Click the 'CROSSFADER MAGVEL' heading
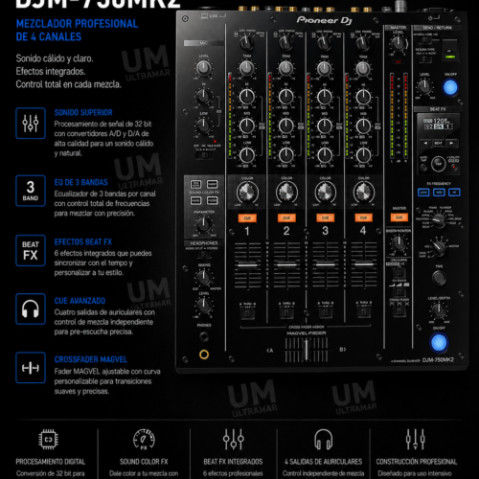The height and width of the screenshot is (479, 479). [91, 359]
